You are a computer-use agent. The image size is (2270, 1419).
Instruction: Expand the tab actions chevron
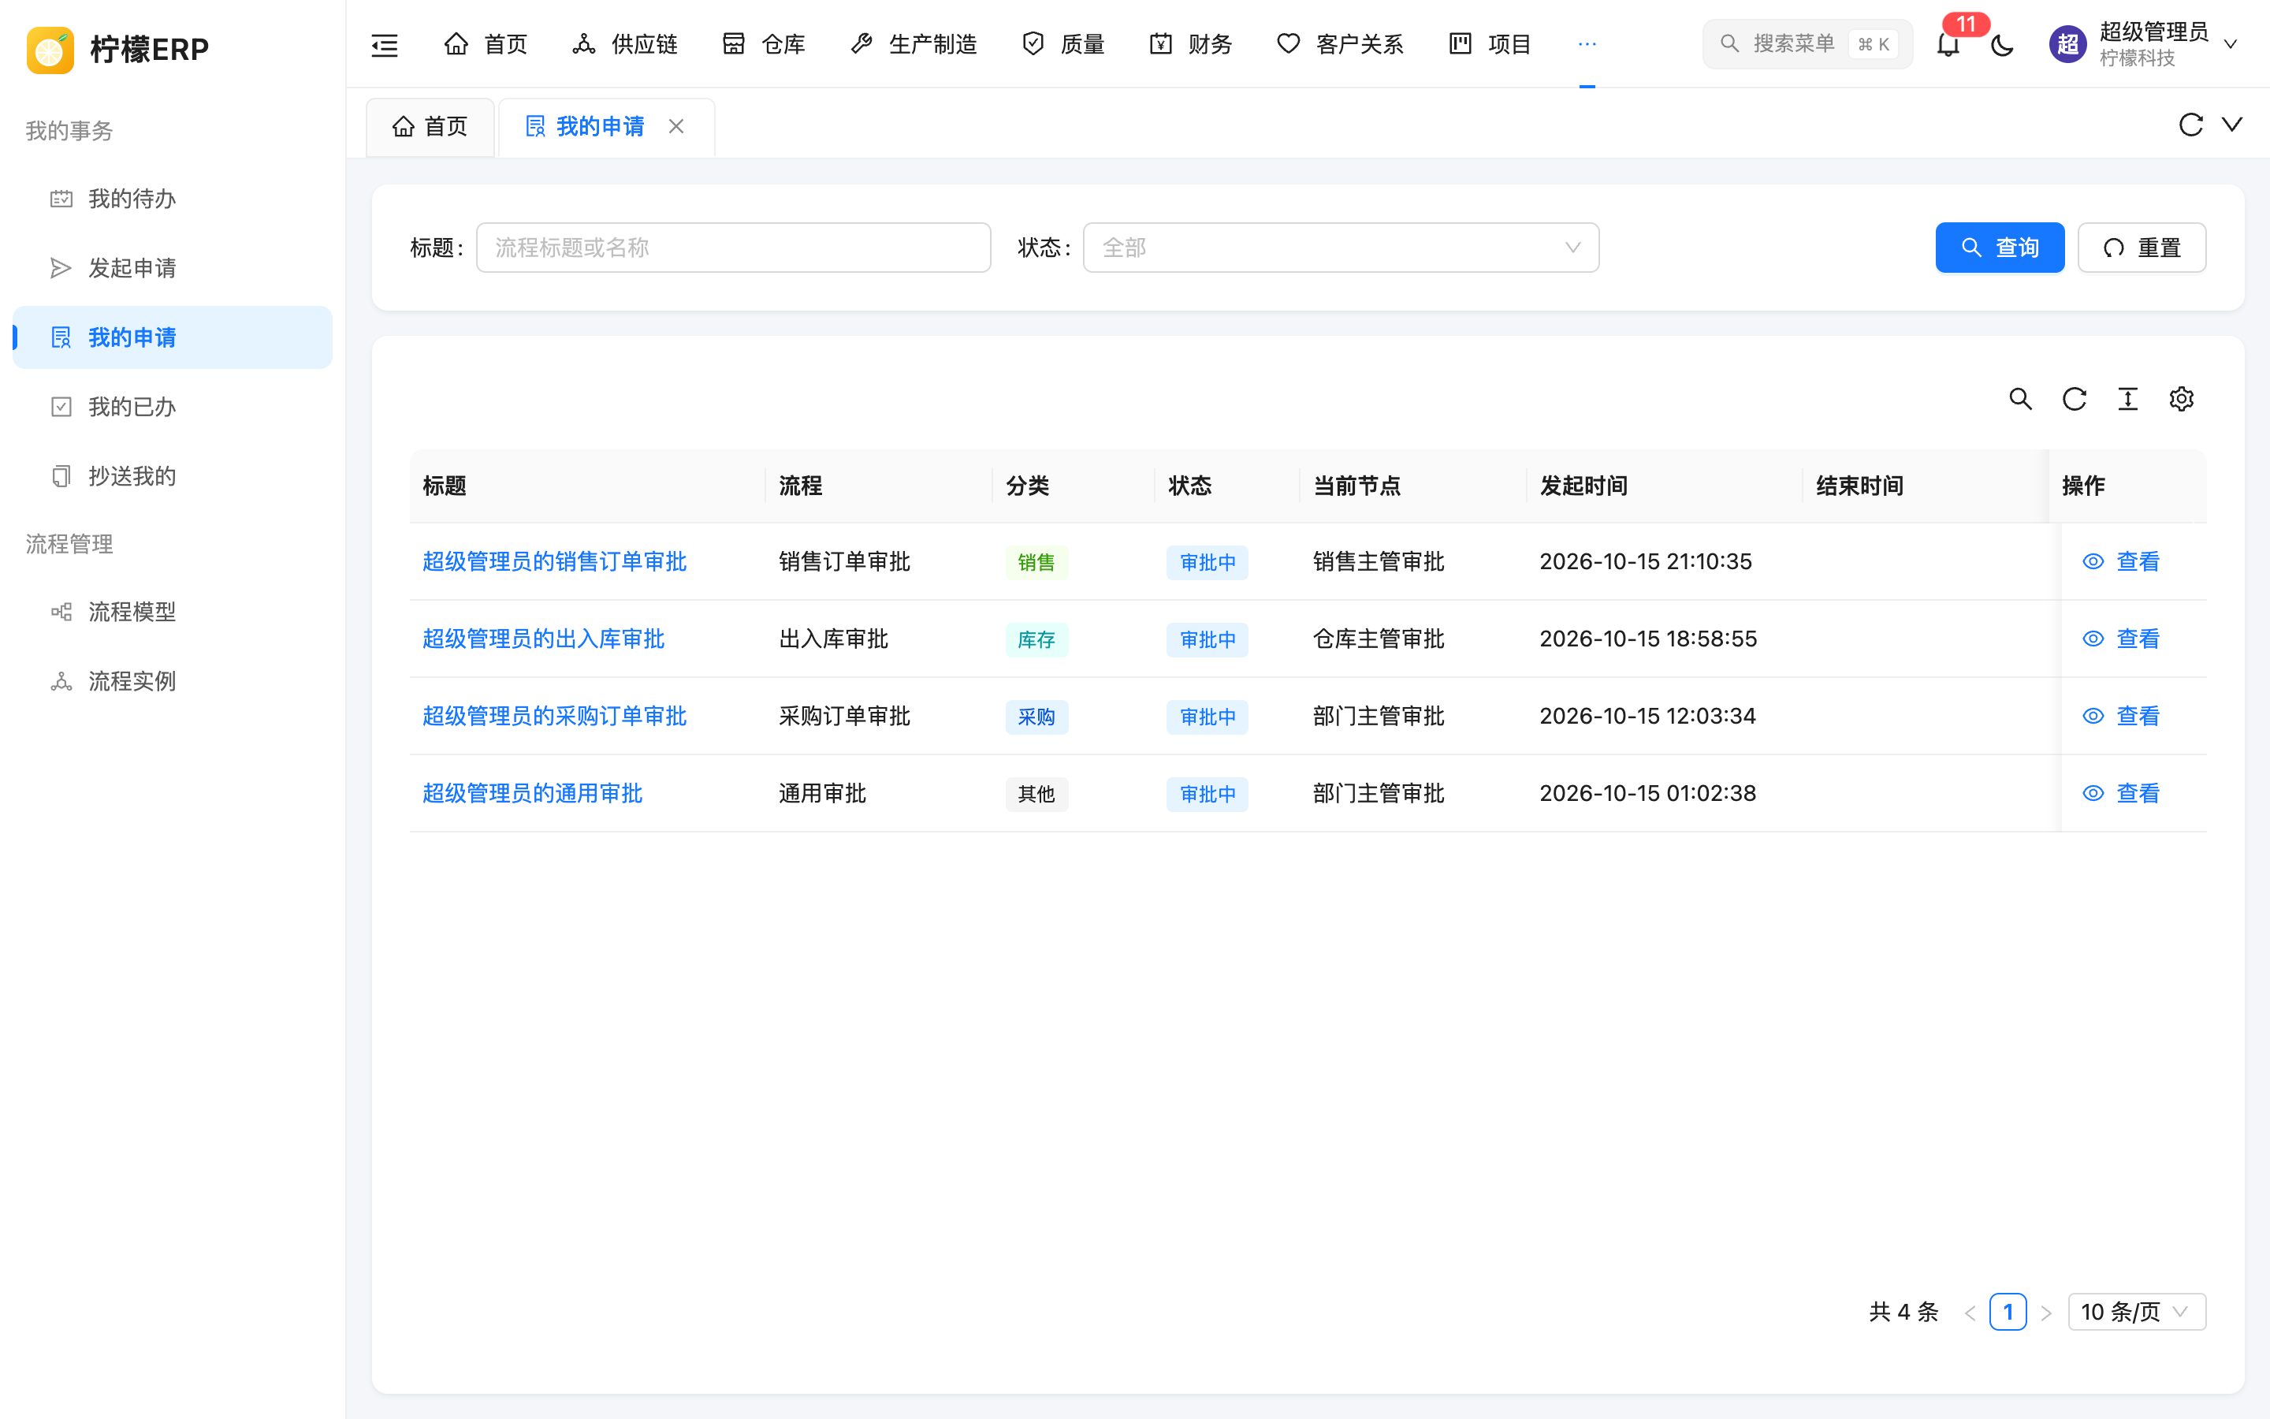pos(2232,125)
